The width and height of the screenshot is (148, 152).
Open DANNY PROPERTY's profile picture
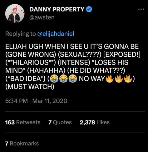pos(15,13)
